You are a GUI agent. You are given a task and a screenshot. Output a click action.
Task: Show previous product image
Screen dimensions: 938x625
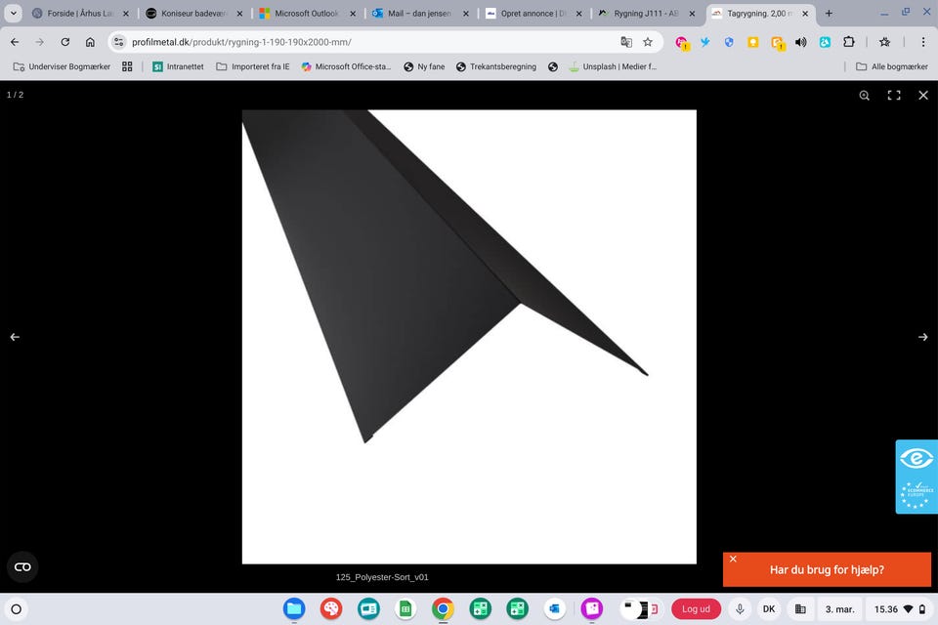(x=15, y=337)
